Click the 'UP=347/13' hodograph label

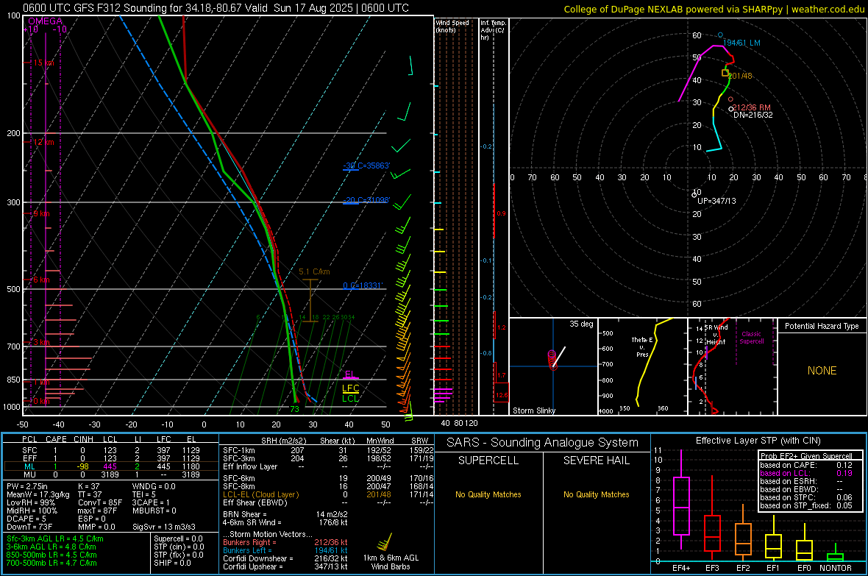(x=717, y=201)
